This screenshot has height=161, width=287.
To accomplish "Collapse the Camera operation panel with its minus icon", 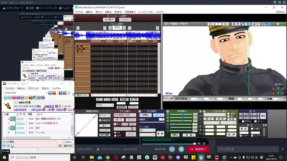I will pyautogui.click(x=140, y=111).
